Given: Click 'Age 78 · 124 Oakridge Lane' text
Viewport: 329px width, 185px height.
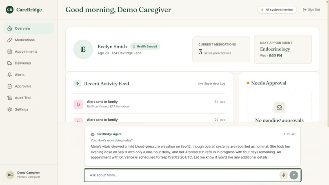Looking at the screenshot, I should pos(119,53).
